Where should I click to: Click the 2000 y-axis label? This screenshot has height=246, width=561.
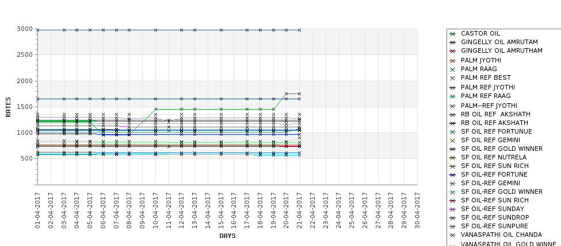25,81
